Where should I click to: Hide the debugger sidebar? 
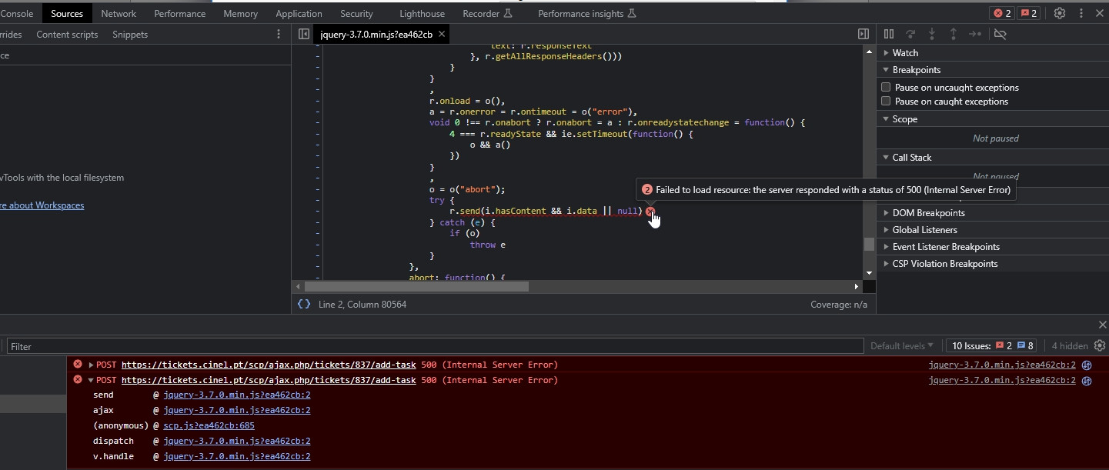863,34
